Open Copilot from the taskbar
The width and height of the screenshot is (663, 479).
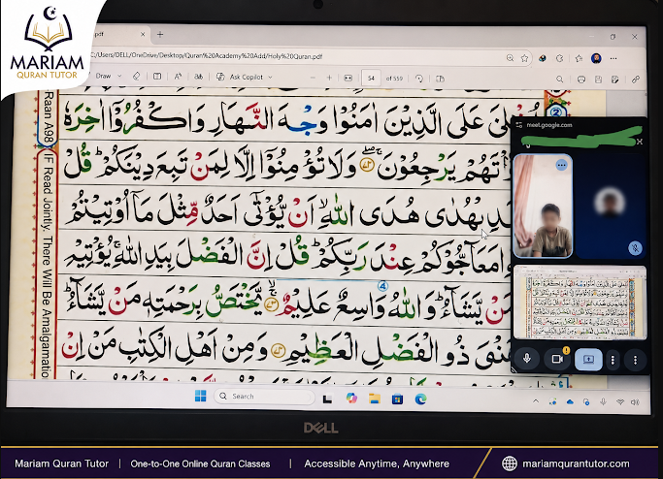(351, 398)
